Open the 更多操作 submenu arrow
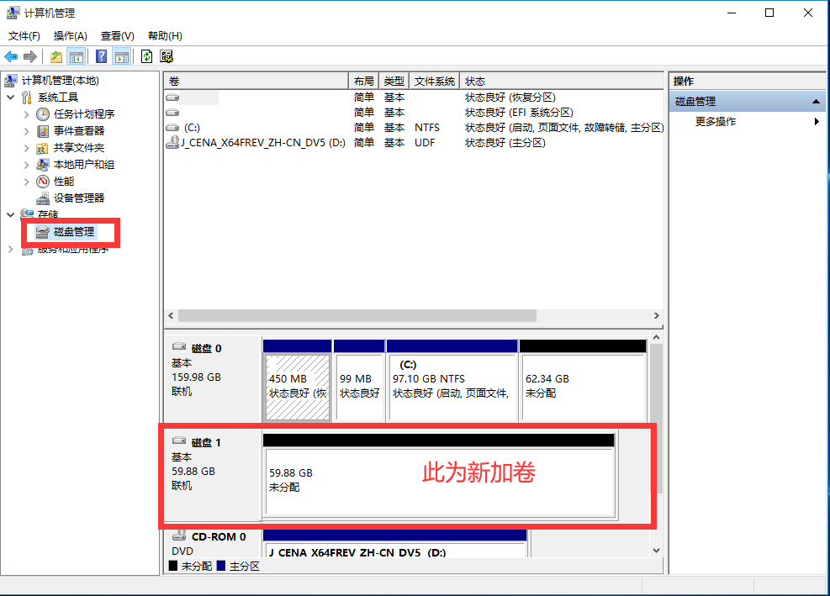Viewport: 830px width, 596px height. click(x=817, y=122)
